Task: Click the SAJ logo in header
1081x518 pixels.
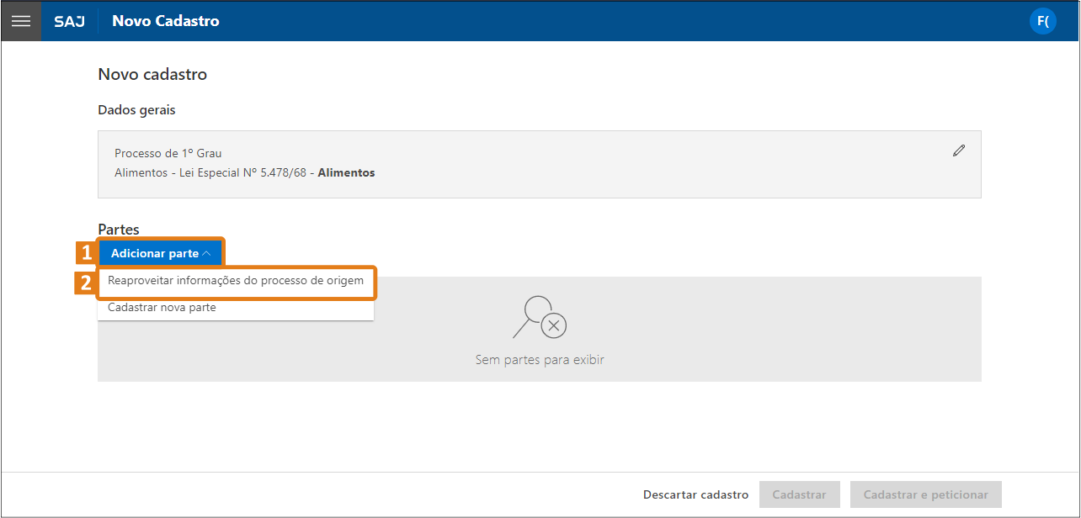Action: pyautogui.click(x=69, y=21)
